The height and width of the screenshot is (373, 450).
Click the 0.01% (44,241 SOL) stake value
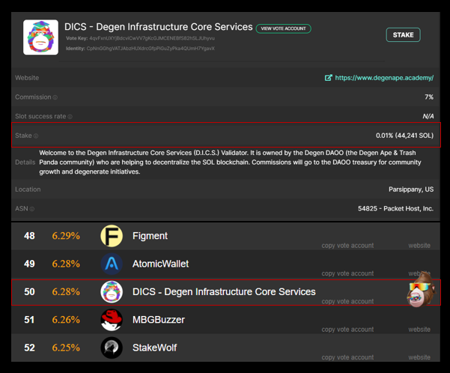coord(404,136)
